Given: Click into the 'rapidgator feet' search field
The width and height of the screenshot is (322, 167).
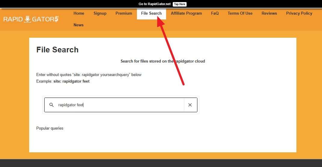Looking at the screenshot, I should [121, 105].
